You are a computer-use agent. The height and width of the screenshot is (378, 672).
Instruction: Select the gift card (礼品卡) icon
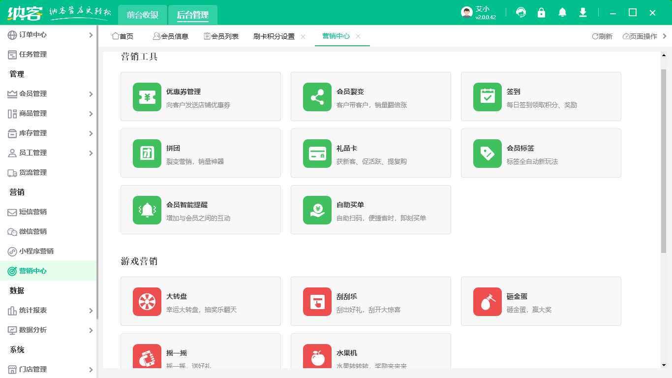[x=317, y=154]
